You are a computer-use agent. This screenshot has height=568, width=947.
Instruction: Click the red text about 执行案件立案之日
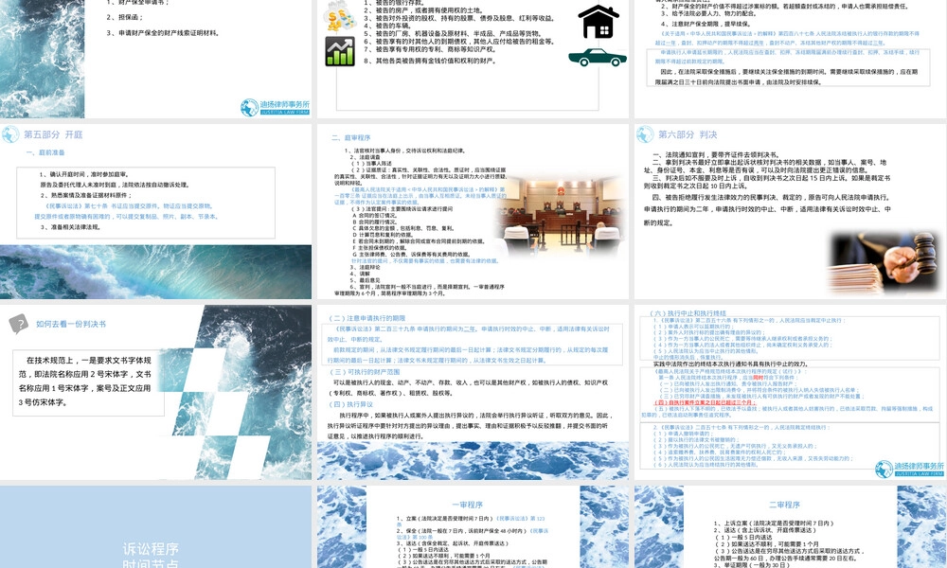click(x=705, y=402)
